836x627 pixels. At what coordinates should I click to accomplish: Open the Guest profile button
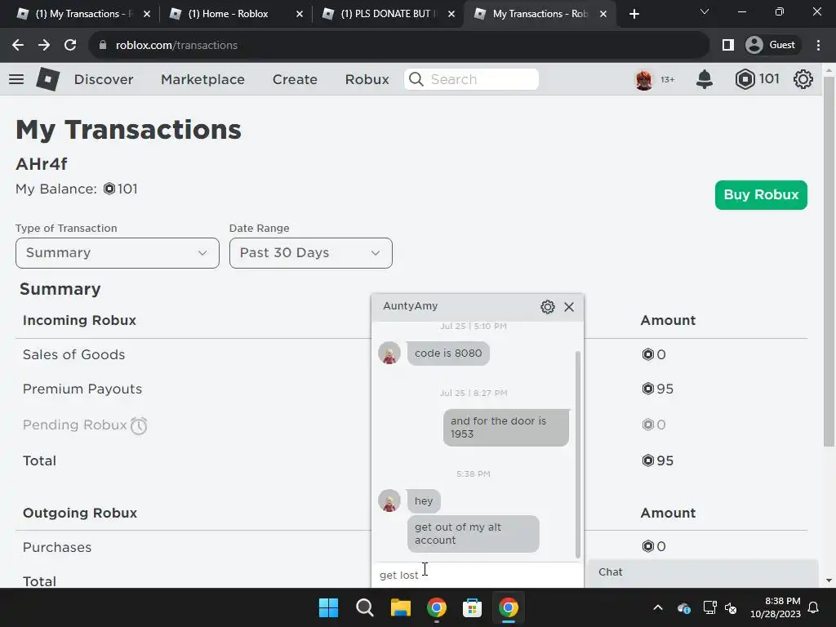coord(773,46)
